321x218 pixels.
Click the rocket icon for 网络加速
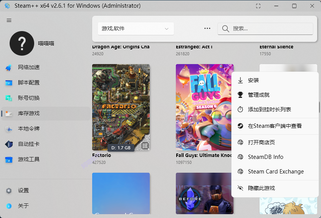(8, 67)
